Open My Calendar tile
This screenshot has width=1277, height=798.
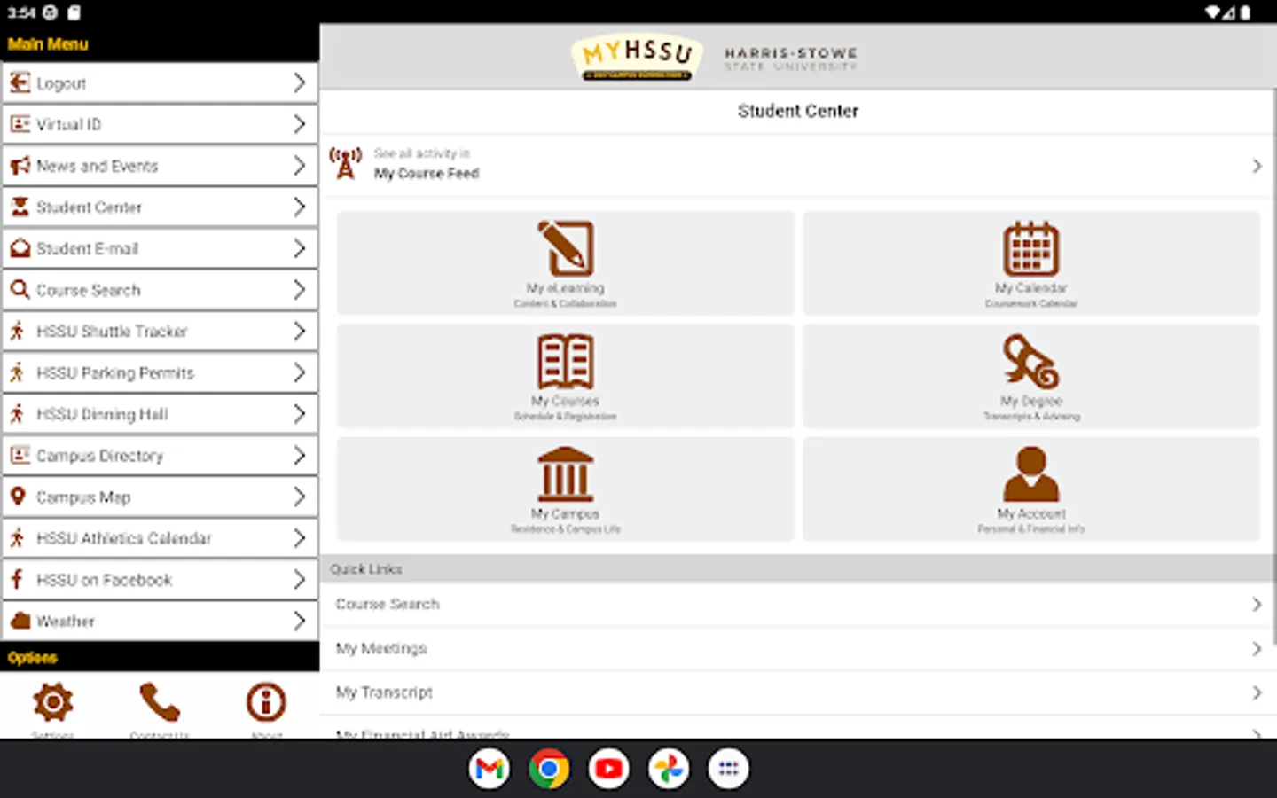[1031, 263]
